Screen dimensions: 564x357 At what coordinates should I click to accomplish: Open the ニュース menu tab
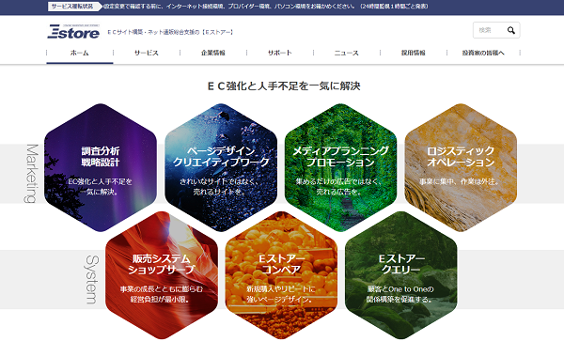tap(346, 53)
